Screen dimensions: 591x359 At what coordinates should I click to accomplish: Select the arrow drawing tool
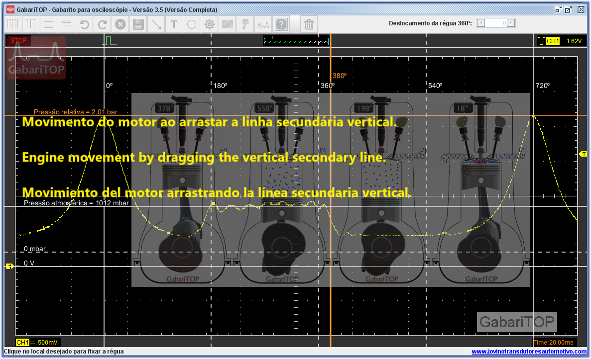pos(156,24)
